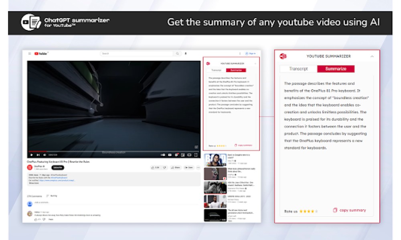Mute the video using the speaker icon

point(45,155)
